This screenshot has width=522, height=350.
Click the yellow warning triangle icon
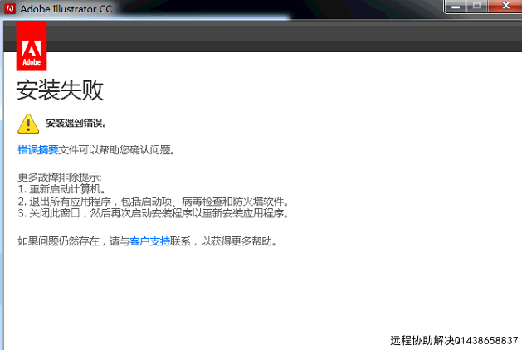coord(28,124)
